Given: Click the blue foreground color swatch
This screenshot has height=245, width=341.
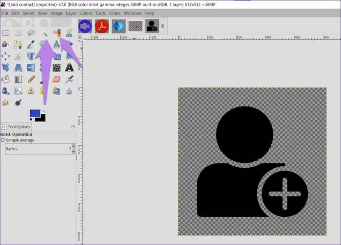Looking at the screenshot, I should pyautogui.click(x=35, y=114).
